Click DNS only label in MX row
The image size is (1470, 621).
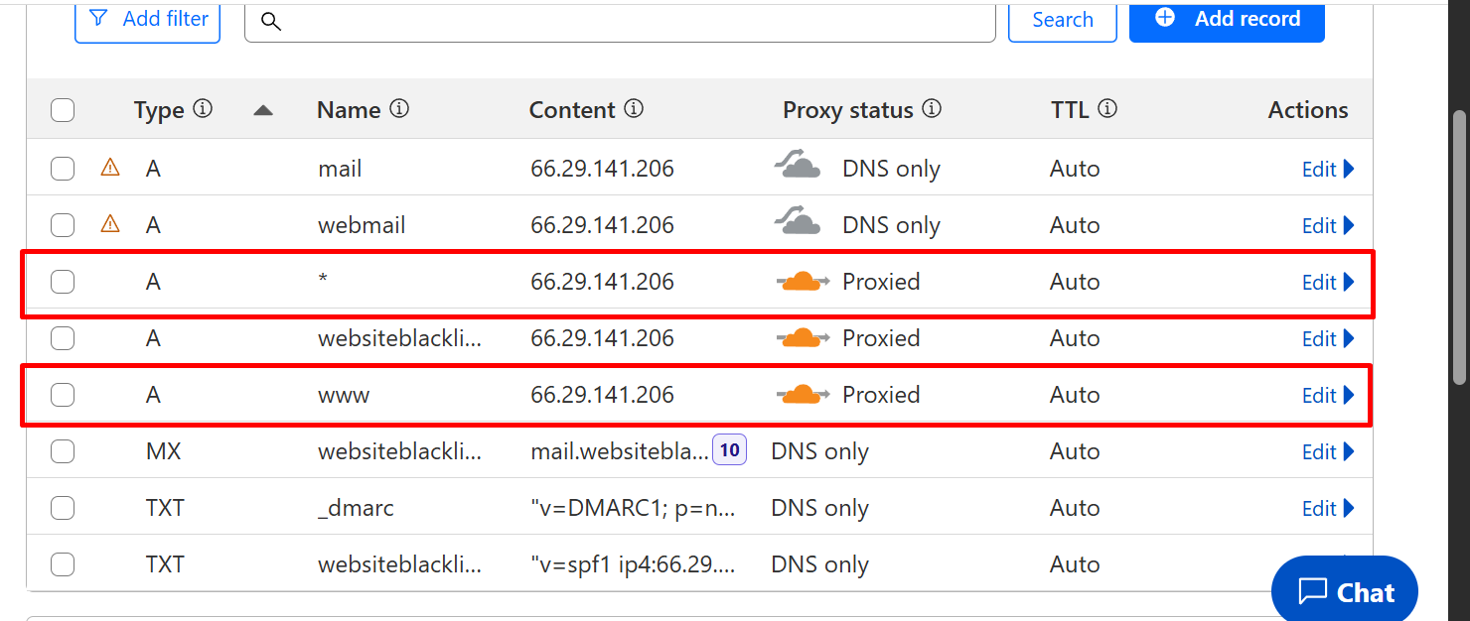820,451
